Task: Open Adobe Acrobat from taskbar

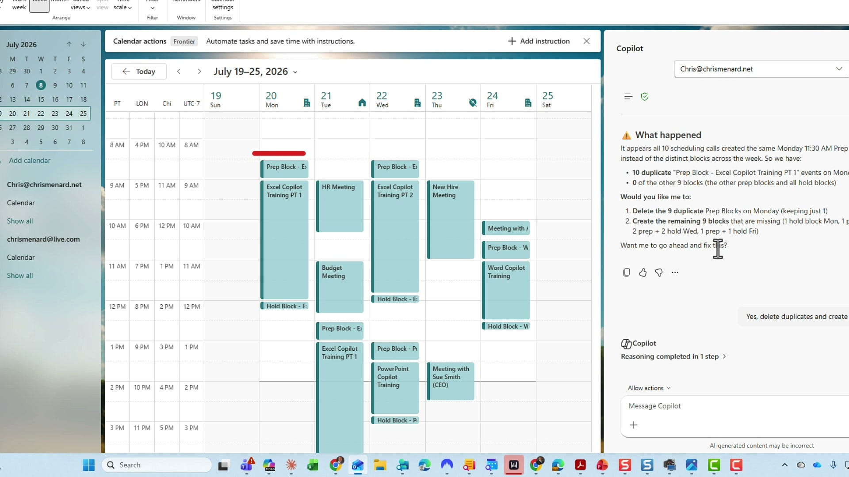Action: (x=580, y=465)
